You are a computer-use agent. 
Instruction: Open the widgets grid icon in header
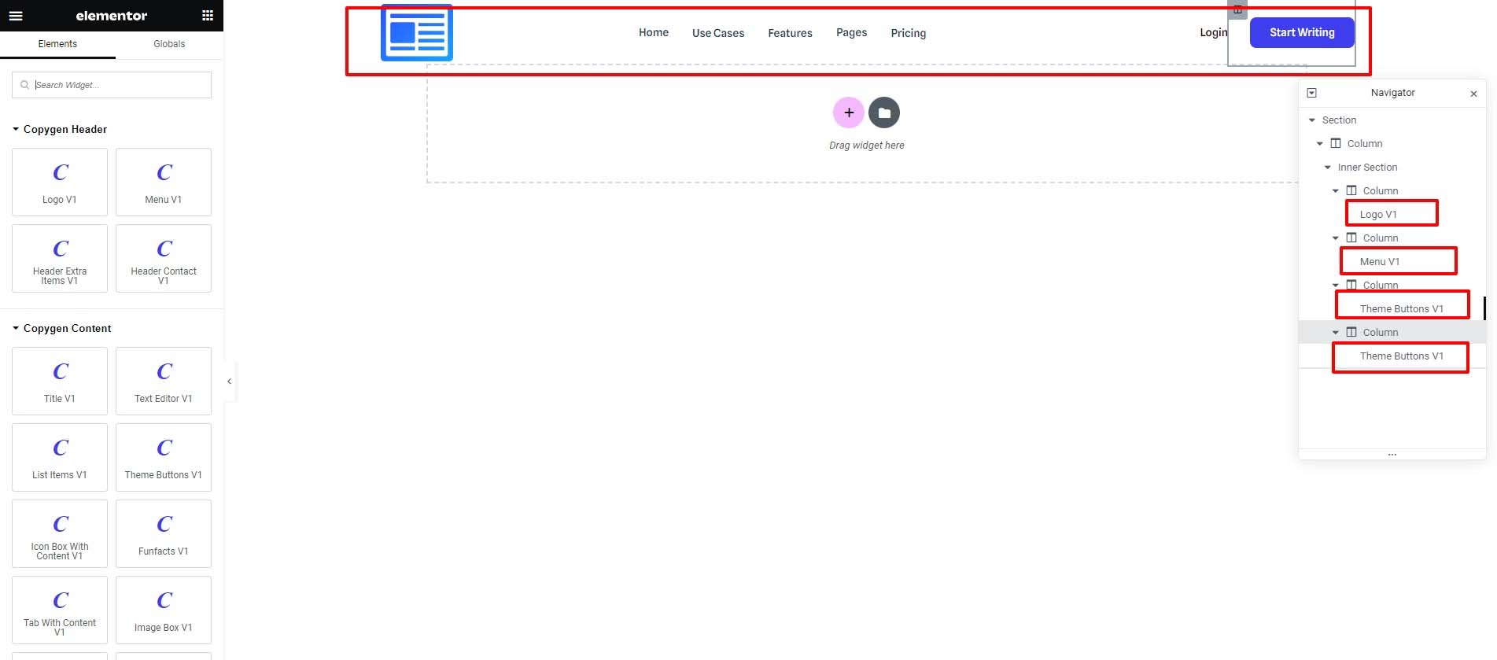[208, 16]
